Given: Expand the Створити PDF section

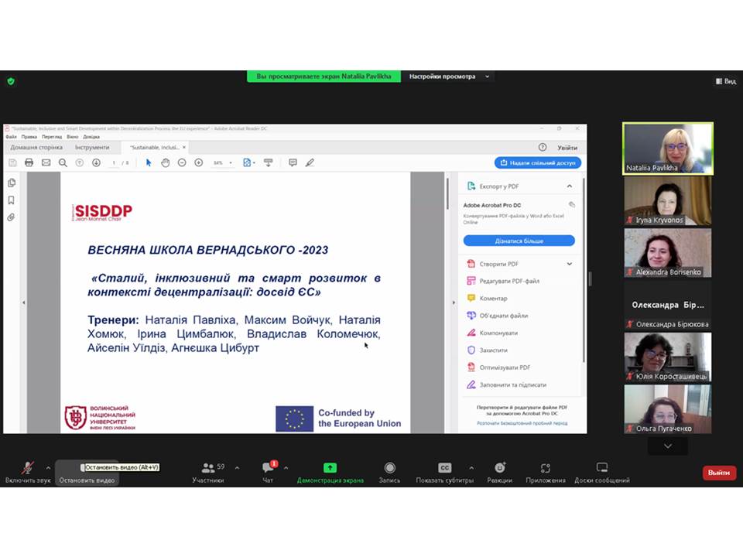Looking at the screenshot, I should (569, 264).
